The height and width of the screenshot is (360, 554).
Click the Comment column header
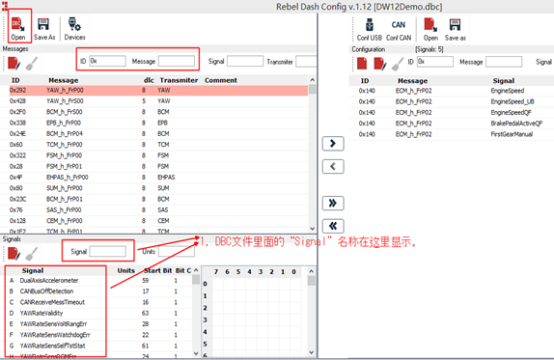pos(221,80)
